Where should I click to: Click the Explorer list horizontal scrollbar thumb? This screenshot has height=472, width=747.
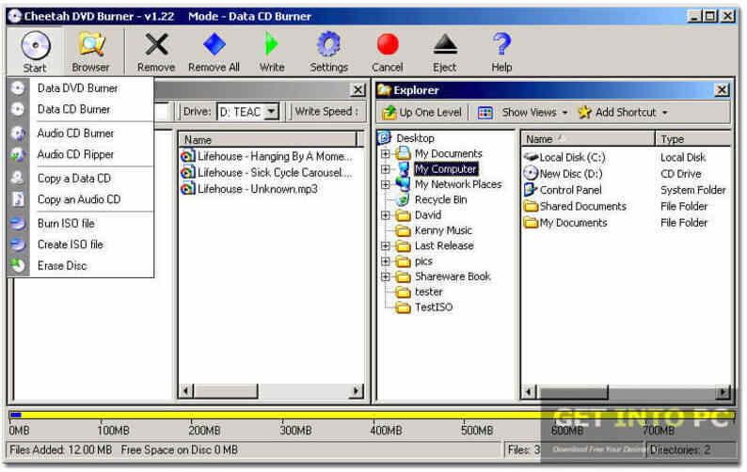coord(572,392)
